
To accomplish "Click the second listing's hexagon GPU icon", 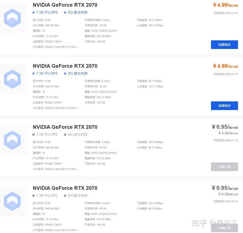I will tap(12, 79).
